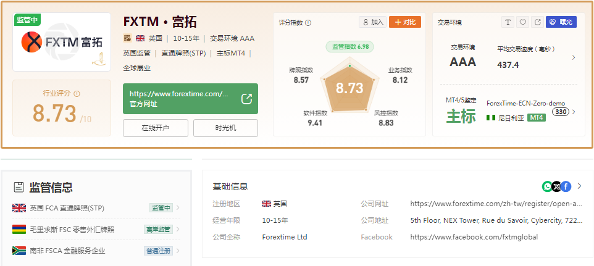The width and height of the screenshot is (594, 266).
Task: Click the 主标 MT4/5 rating text
Action: tap(461, 117)
